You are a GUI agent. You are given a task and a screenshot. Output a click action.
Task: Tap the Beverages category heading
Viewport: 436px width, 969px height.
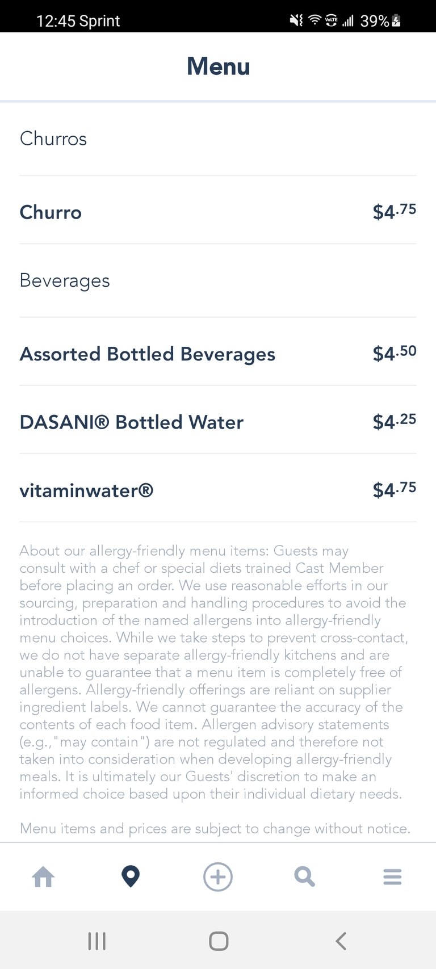pos(65,280)
